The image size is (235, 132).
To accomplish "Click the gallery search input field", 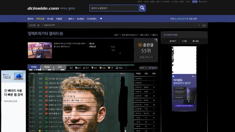I will (x=114, y=8).
